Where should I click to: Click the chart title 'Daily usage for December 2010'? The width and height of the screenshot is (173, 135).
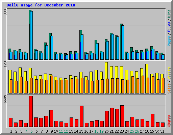tap(41, 5)
